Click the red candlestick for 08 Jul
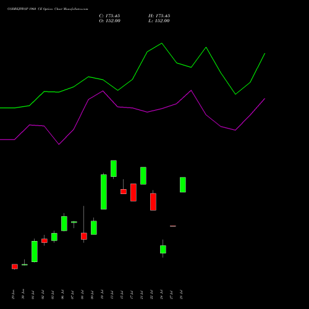The height and width of the screenshot is (309, 309). point(84,236)
